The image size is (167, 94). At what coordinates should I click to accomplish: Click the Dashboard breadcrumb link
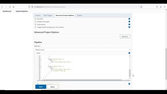pyautogui.click(x=7, y=11)
